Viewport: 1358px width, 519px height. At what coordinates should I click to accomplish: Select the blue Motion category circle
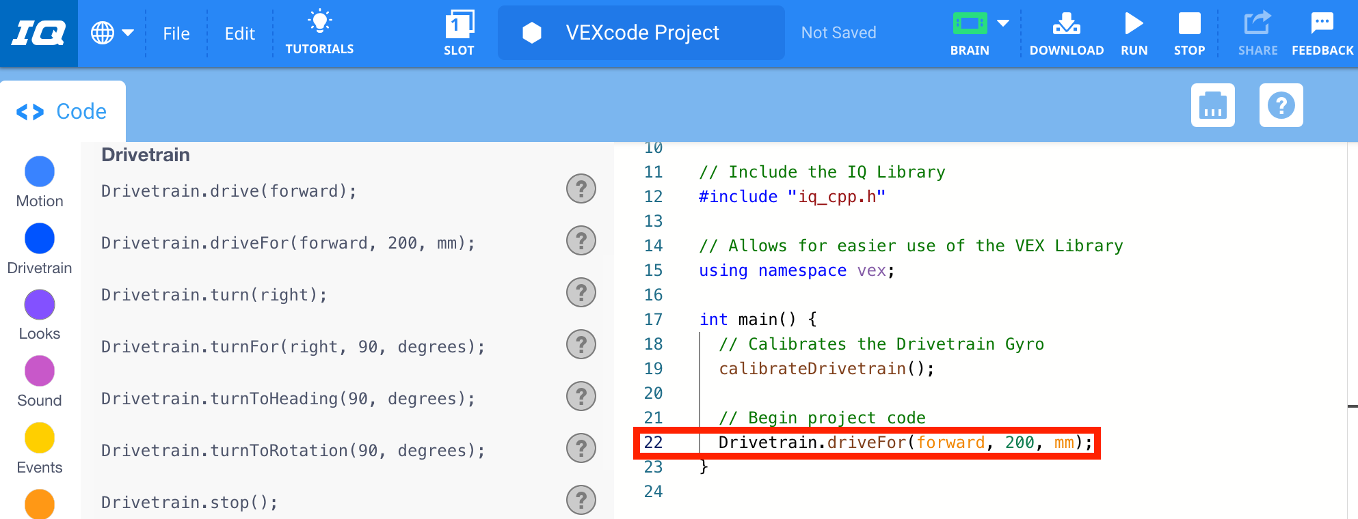point(40,171)
